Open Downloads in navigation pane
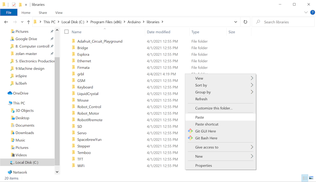 (x=25, y=133)
